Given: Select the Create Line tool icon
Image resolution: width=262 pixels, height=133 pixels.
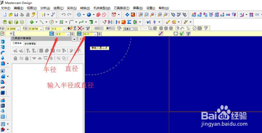Looking at the screenshot, I should point(41,22).
